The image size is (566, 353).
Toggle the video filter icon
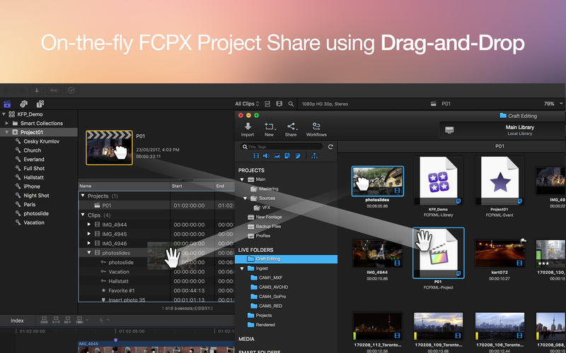click(255, 156)
